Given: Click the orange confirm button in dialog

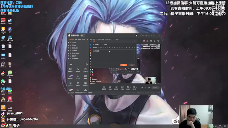Looking at the screenshot, I should pos(124,65).
